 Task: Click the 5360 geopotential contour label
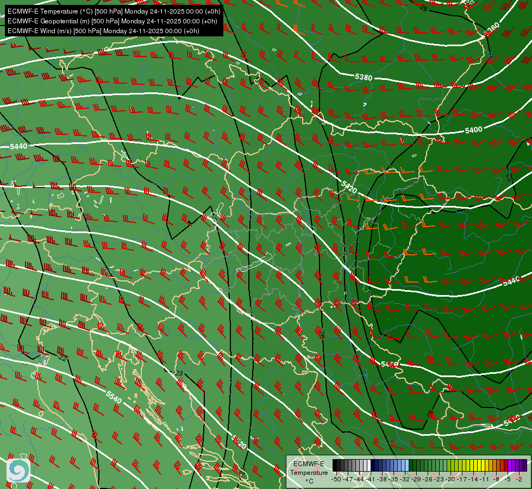coord(492,29)
